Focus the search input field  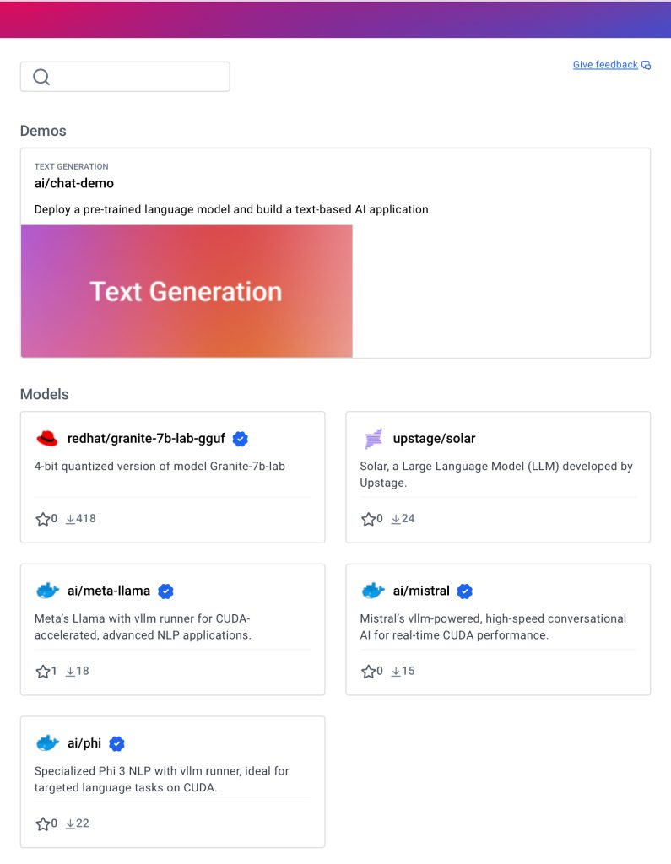click(x=125, y=77)
